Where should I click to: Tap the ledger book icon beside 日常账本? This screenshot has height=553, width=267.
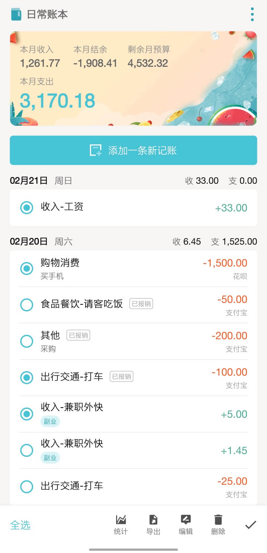point(16,14)
